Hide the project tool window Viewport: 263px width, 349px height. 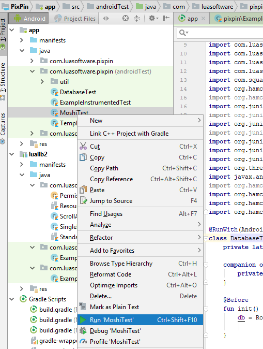(166, 18)
